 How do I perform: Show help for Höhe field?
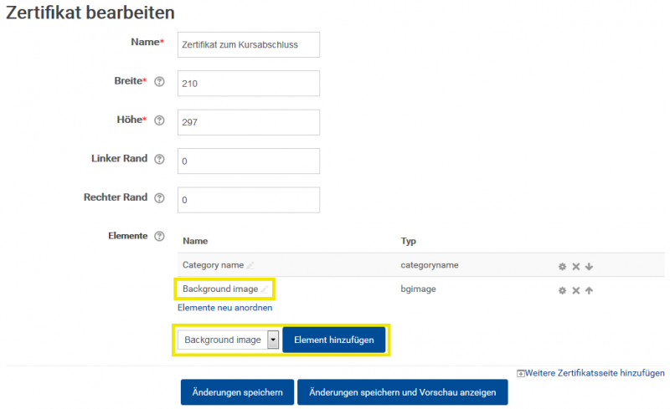(x=159, y=120)
